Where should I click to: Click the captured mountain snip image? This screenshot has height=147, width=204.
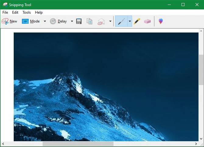[106, 87]
